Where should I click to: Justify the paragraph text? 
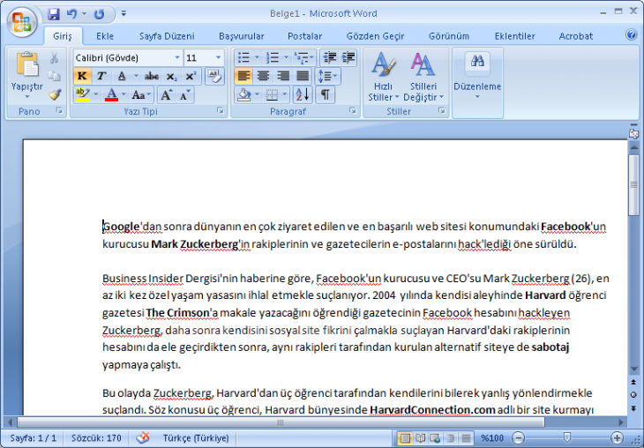303,76
